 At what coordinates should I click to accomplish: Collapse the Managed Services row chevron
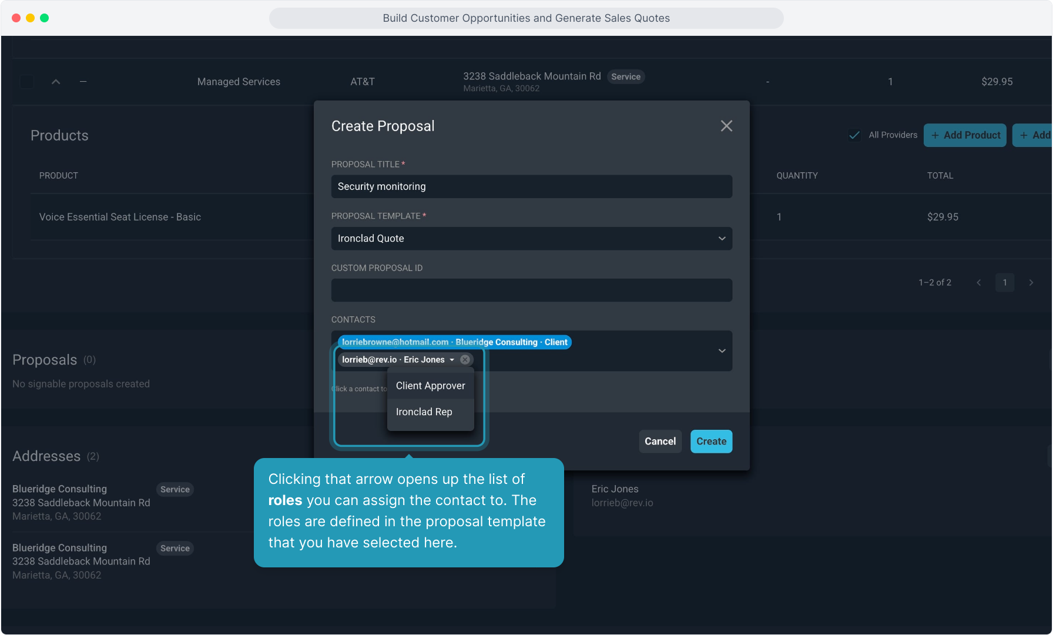click(x=56, y=82)
